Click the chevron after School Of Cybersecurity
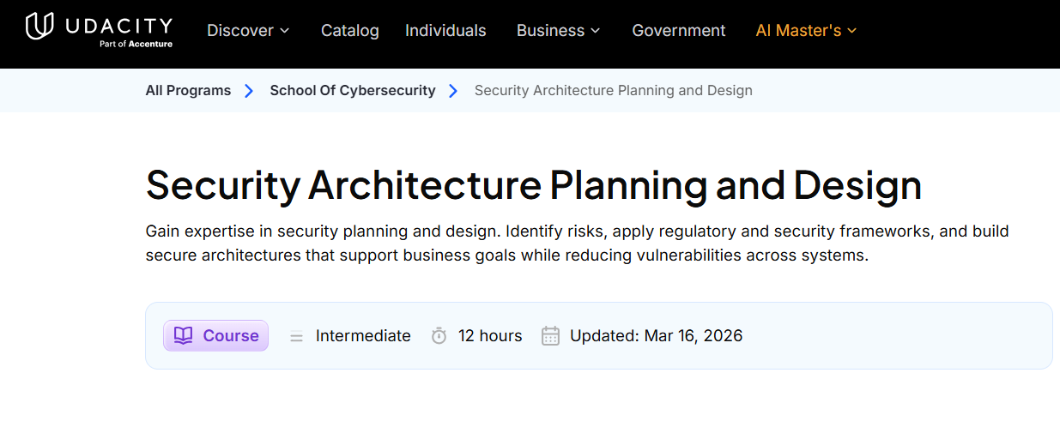This screenshot has height=427, width=1060. 453,91
